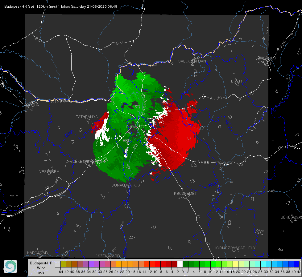Click the swirl logo icon beside the legend
Image resolution: width=302 pixels, height=277 pixels.
[x=10, y=267]
